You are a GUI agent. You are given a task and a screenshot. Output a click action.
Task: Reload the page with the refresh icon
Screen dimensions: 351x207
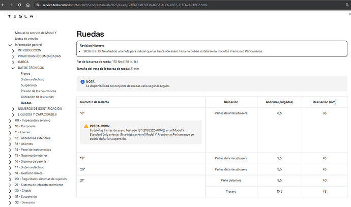[19, 5]
